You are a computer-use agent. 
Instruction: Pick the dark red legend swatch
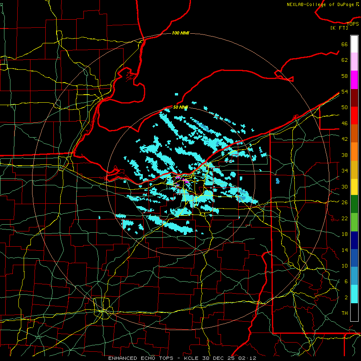coord(354,98)
